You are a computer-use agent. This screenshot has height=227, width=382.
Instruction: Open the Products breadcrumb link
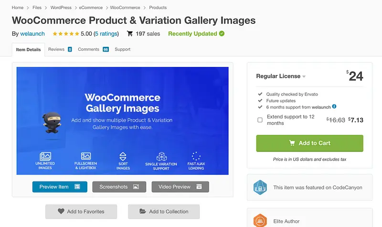coord(158,8)
